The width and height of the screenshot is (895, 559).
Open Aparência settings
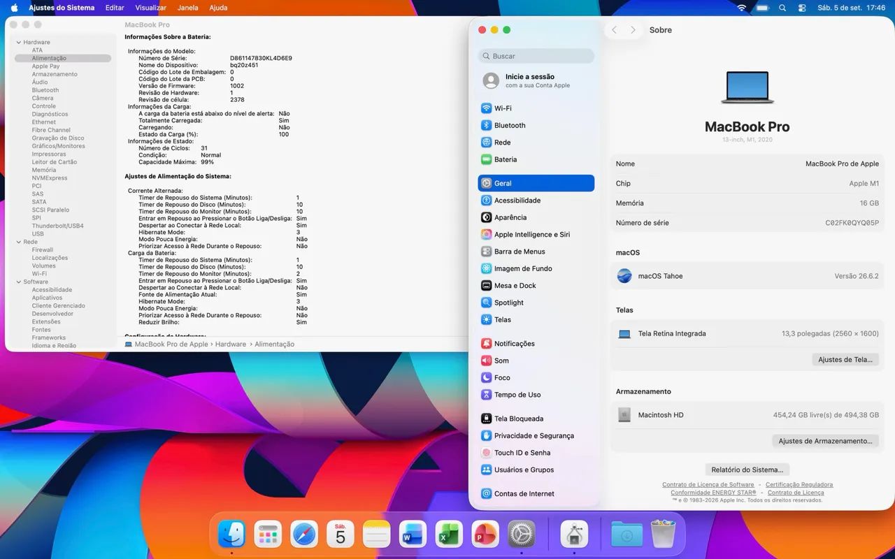[x=536, y=217]
